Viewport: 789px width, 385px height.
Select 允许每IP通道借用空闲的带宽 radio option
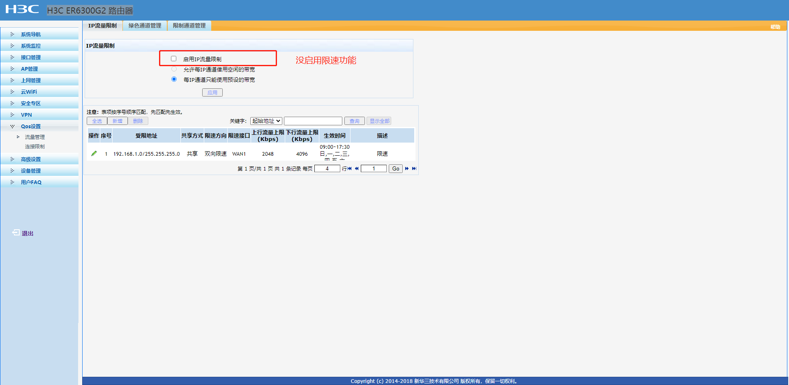point(174,69)
